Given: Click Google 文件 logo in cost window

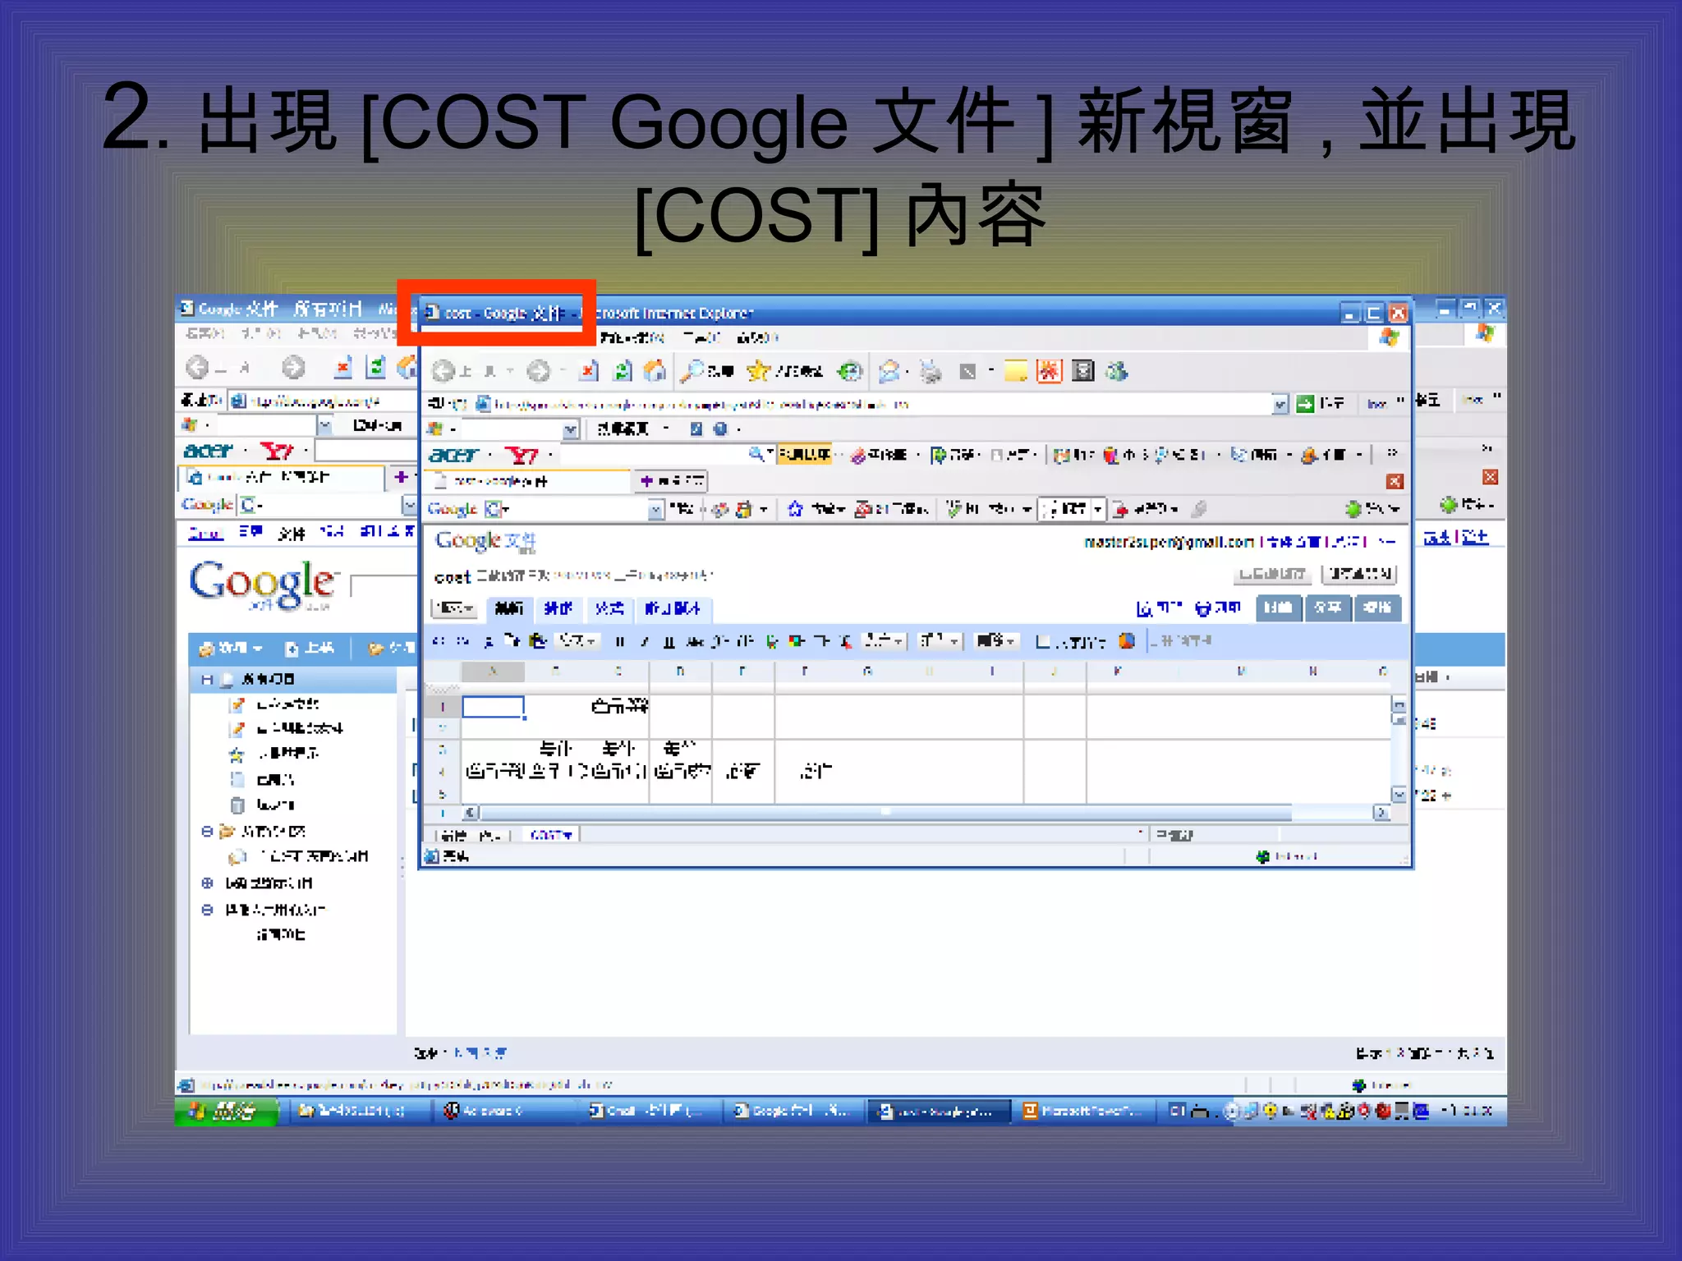Looking at the screenshot, I should coord(485,542).
